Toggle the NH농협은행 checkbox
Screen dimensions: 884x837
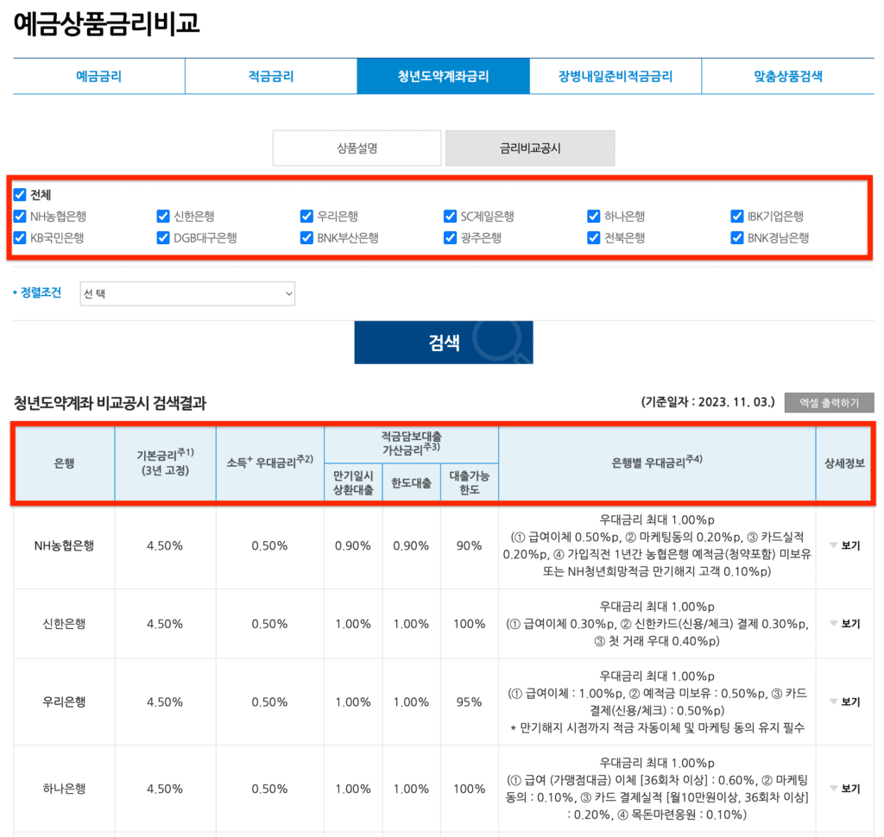point(20,217)
